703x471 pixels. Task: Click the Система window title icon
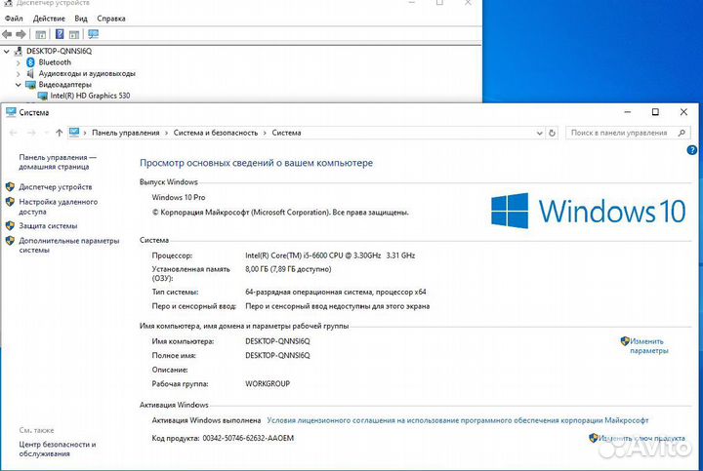tap(11, 112)
